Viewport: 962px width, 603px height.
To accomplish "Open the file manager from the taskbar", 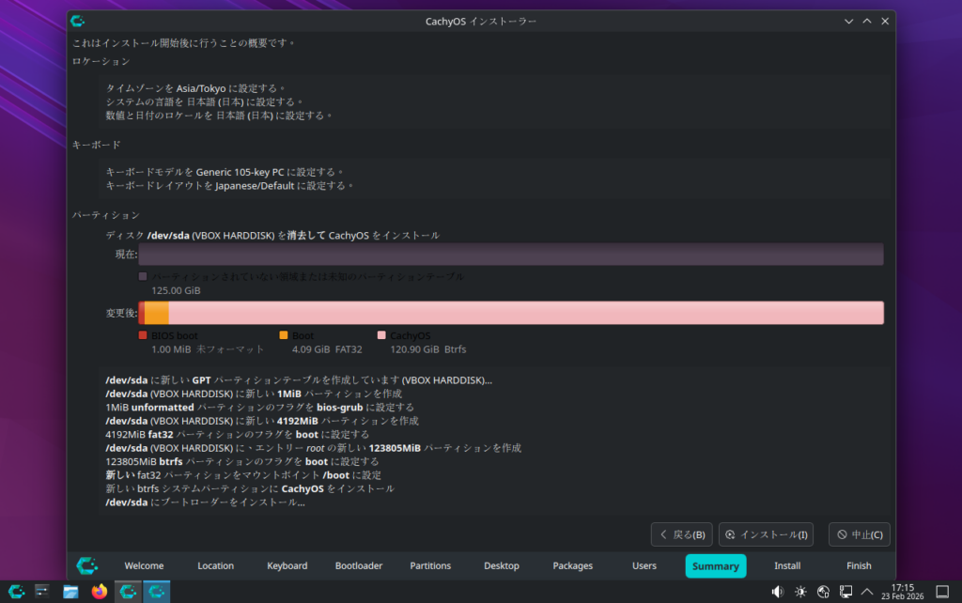I will tap(70, 592).
